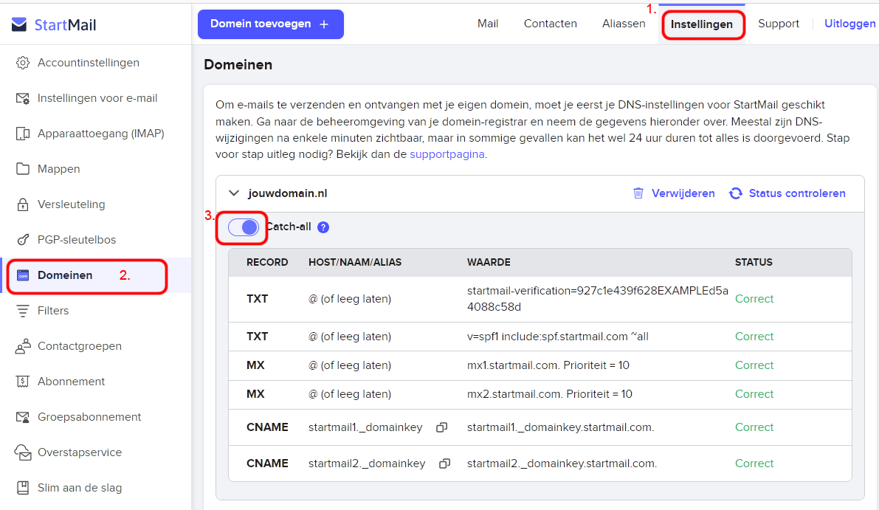Image resolution: width=879 pixels, height=510 pixels.
Task: Open Abonnement in the sidebar
Action: click(x=71, y=382)
